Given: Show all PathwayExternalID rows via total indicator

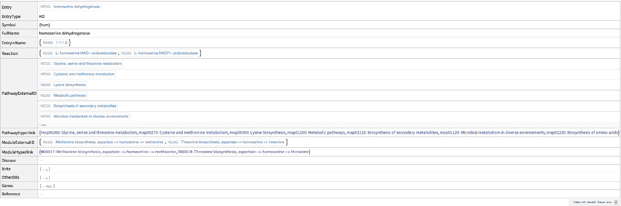Looking at the screenshot, I should [43, 124].
